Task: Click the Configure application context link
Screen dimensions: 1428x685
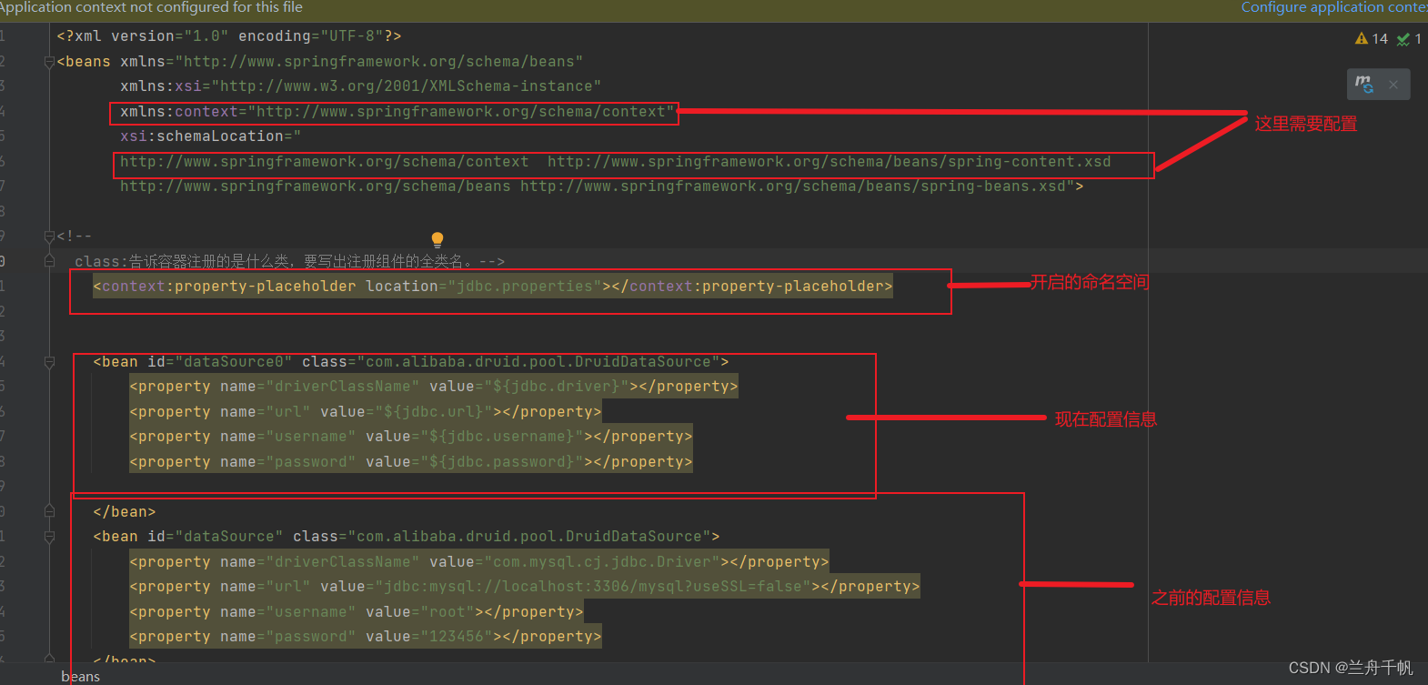Action: (x=1334, y=7)
